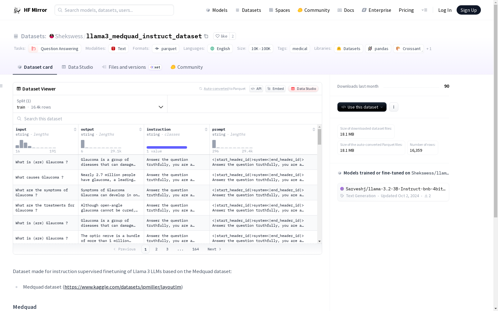Click the 10K - 100K size tag
Image resolution: width=498 pixels, height=311 pixels.
[x=261, y=49]
